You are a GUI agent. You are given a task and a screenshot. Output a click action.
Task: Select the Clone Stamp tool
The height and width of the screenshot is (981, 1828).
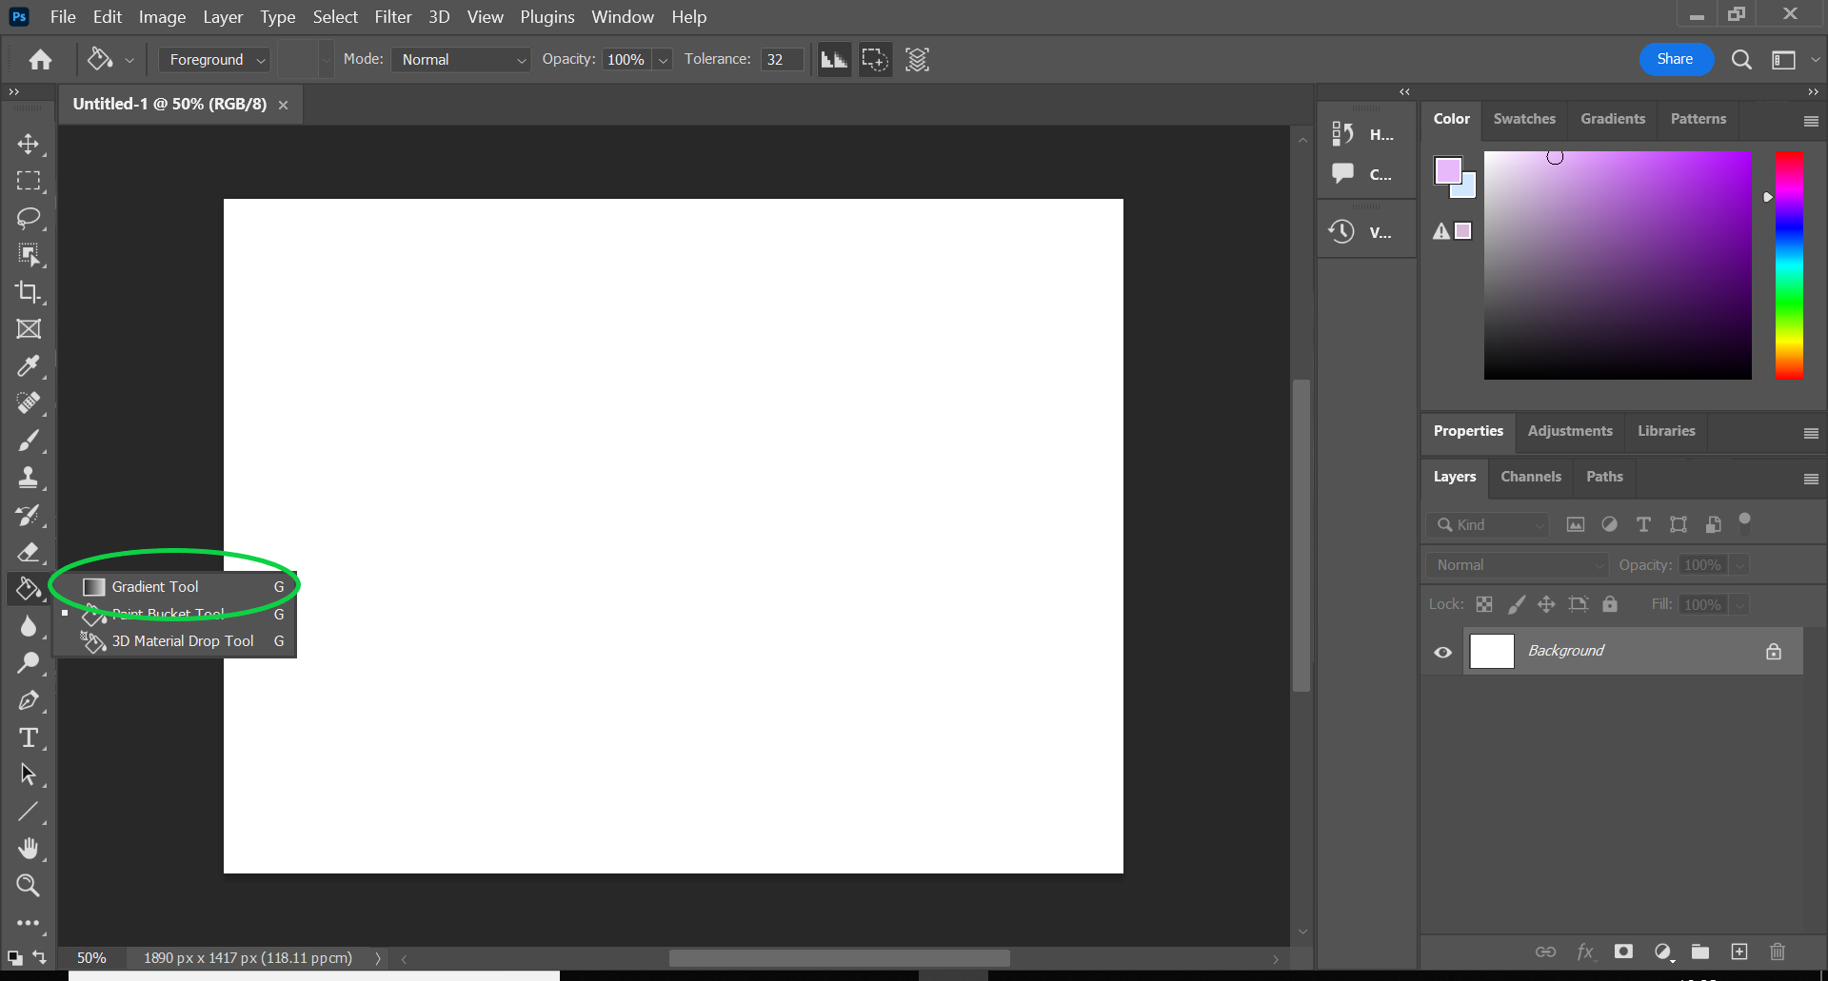pyautogui.click(x=29, y=478)
